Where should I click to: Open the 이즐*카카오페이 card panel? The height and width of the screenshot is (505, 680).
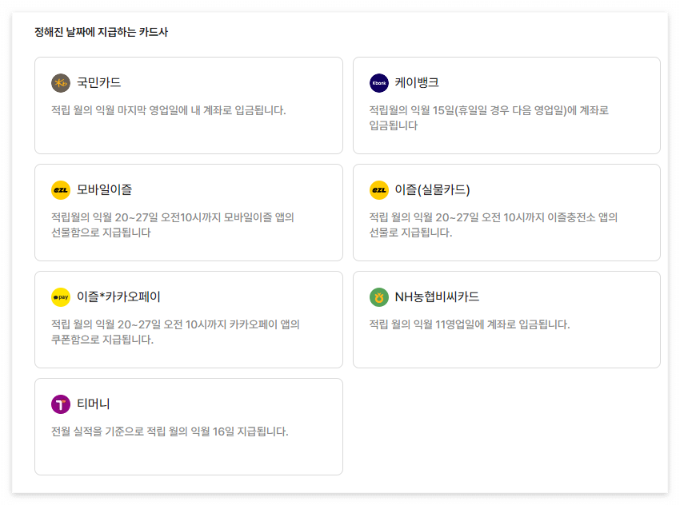(189, 319)
